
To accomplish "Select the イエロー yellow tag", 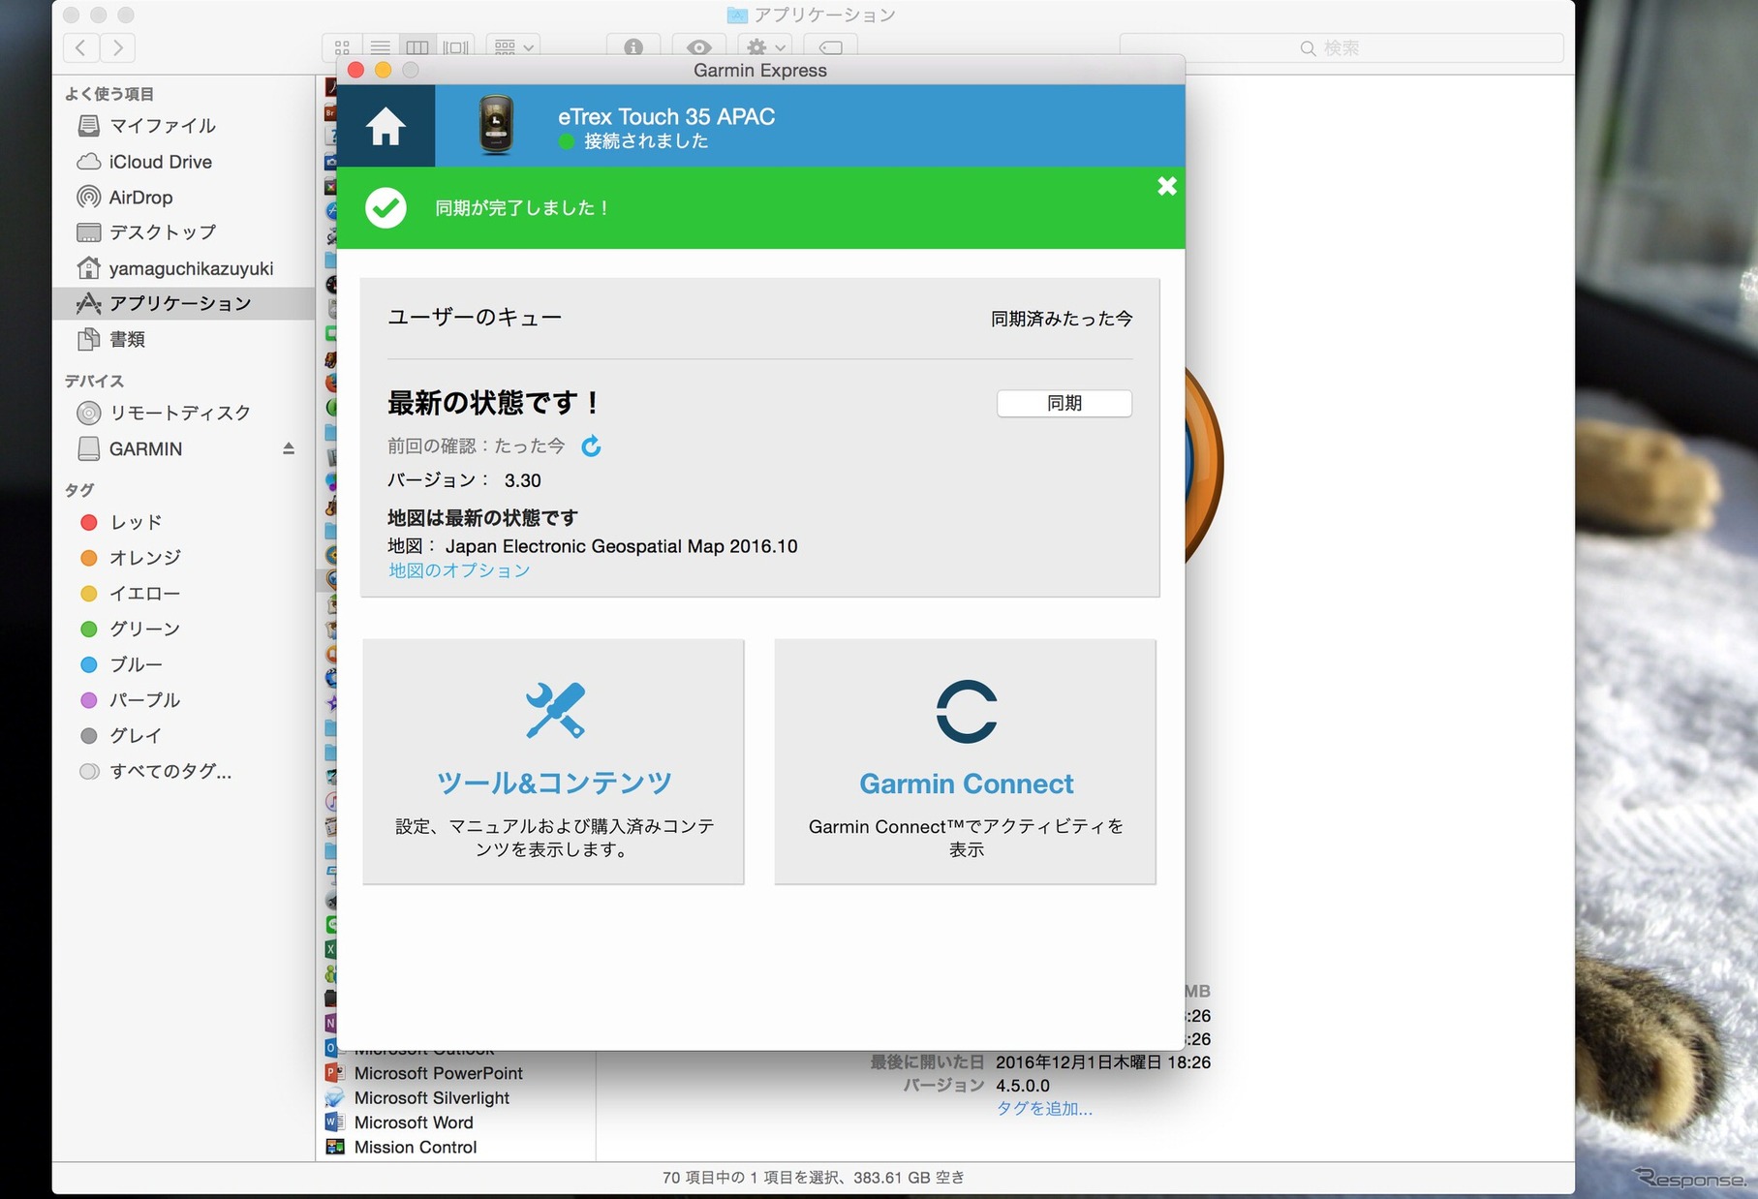I will [x=184, y=594].
